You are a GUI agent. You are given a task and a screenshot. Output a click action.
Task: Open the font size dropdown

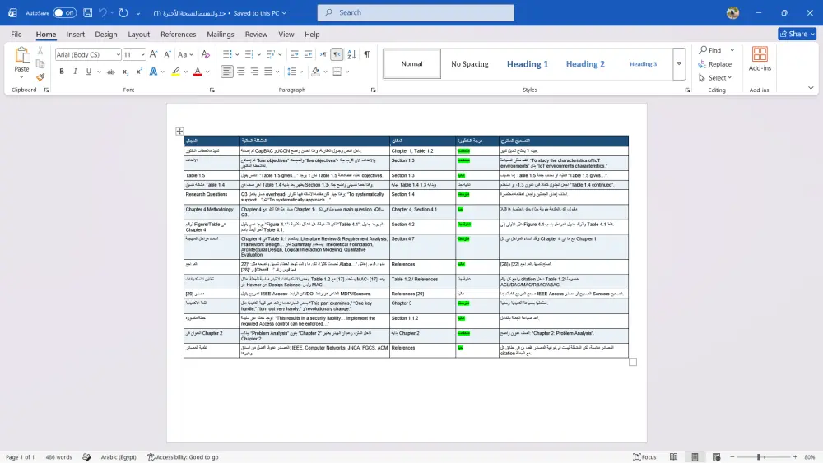coord(142,54)
